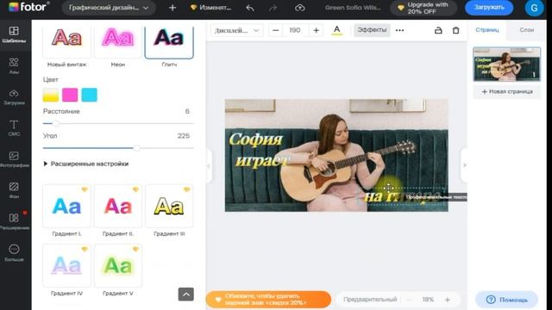Zoom out using the minus icon
This screenshot has height=310, width=552.
tap(409, 300)
